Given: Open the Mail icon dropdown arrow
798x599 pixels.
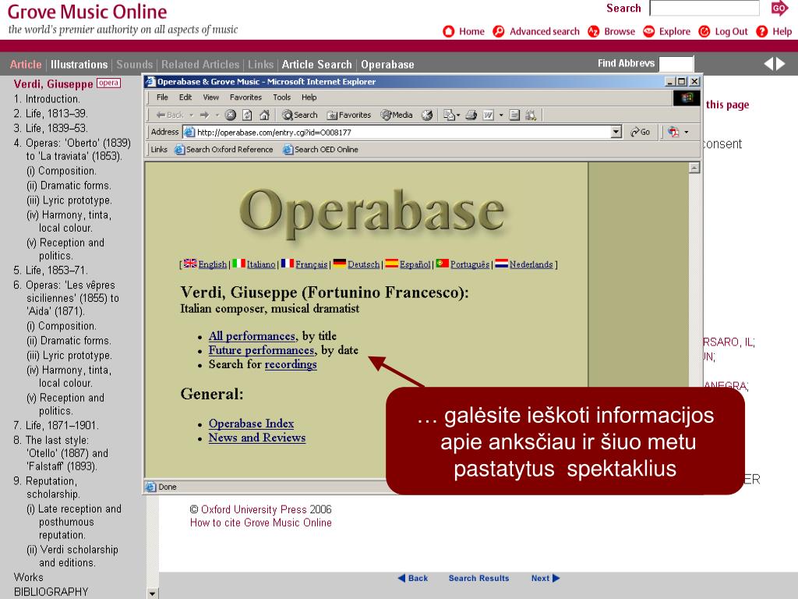Looking at the screenshot, I should point(458,115).
